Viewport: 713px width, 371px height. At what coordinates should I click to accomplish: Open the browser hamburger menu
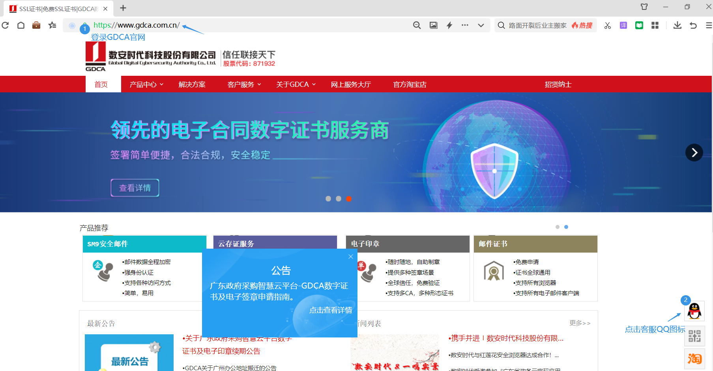709,25
